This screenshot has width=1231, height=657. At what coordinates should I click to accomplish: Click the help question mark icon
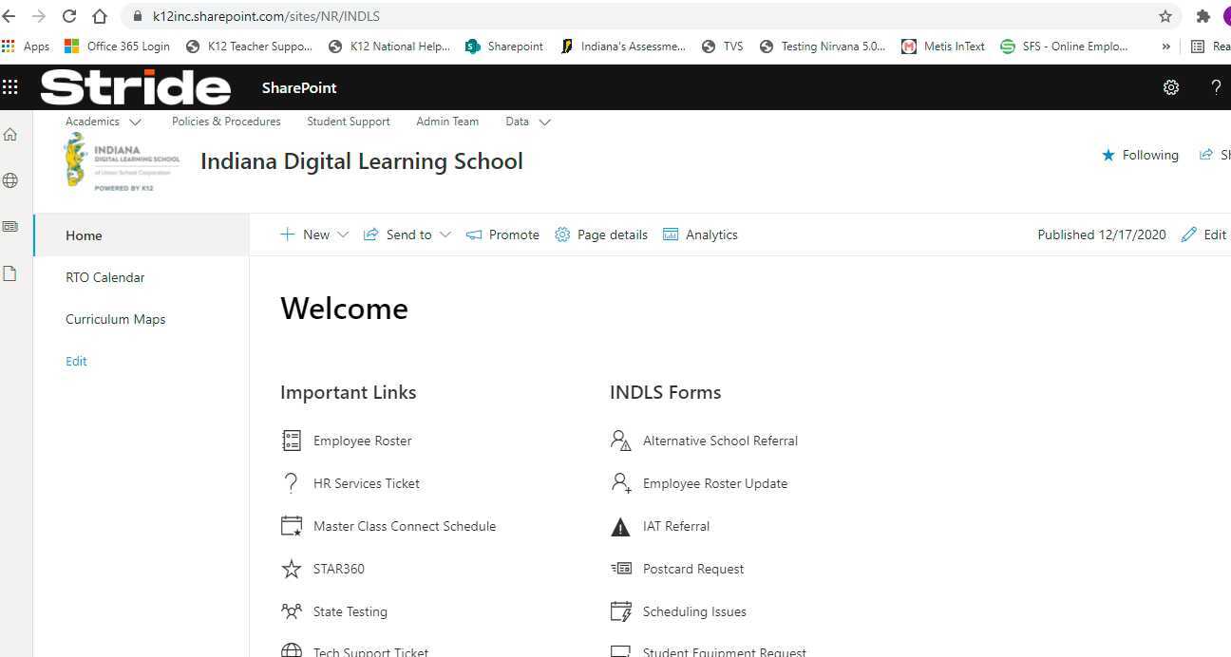pyautogui.click(x=1216, y=87)
